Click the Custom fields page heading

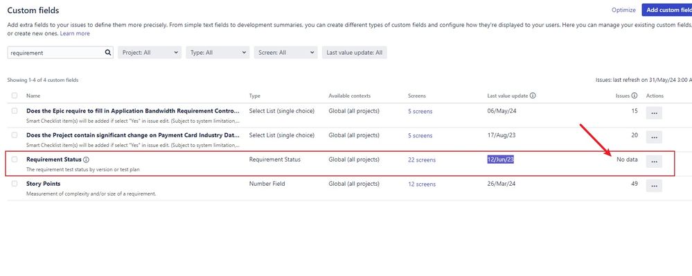33,10
